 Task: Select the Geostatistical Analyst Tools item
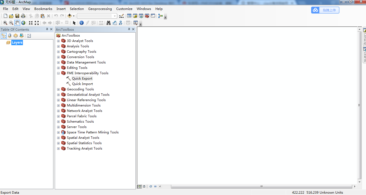pos(88,95)
